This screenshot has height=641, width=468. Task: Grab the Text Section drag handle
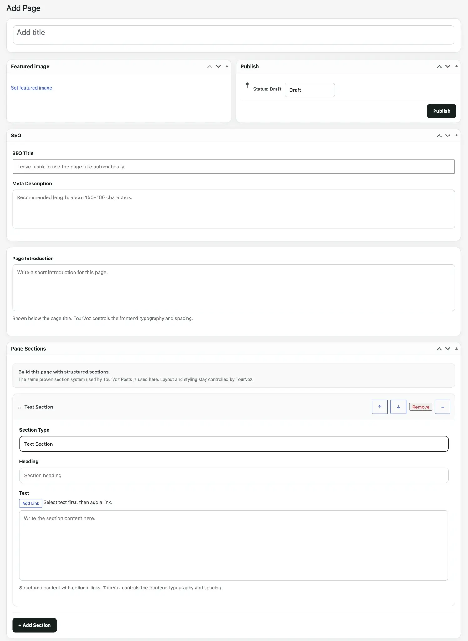pos(20,407)
